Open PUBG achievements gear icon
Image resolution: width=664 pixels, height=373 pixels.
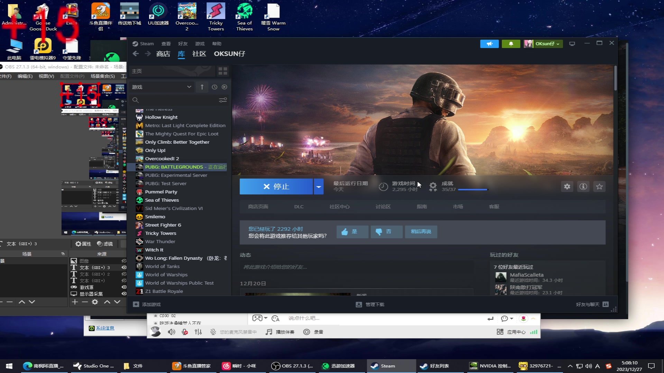point(433,187)
